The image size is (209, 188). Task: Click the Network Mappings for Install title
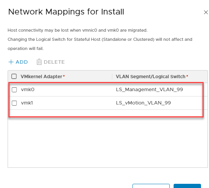[x=66, y=12]
